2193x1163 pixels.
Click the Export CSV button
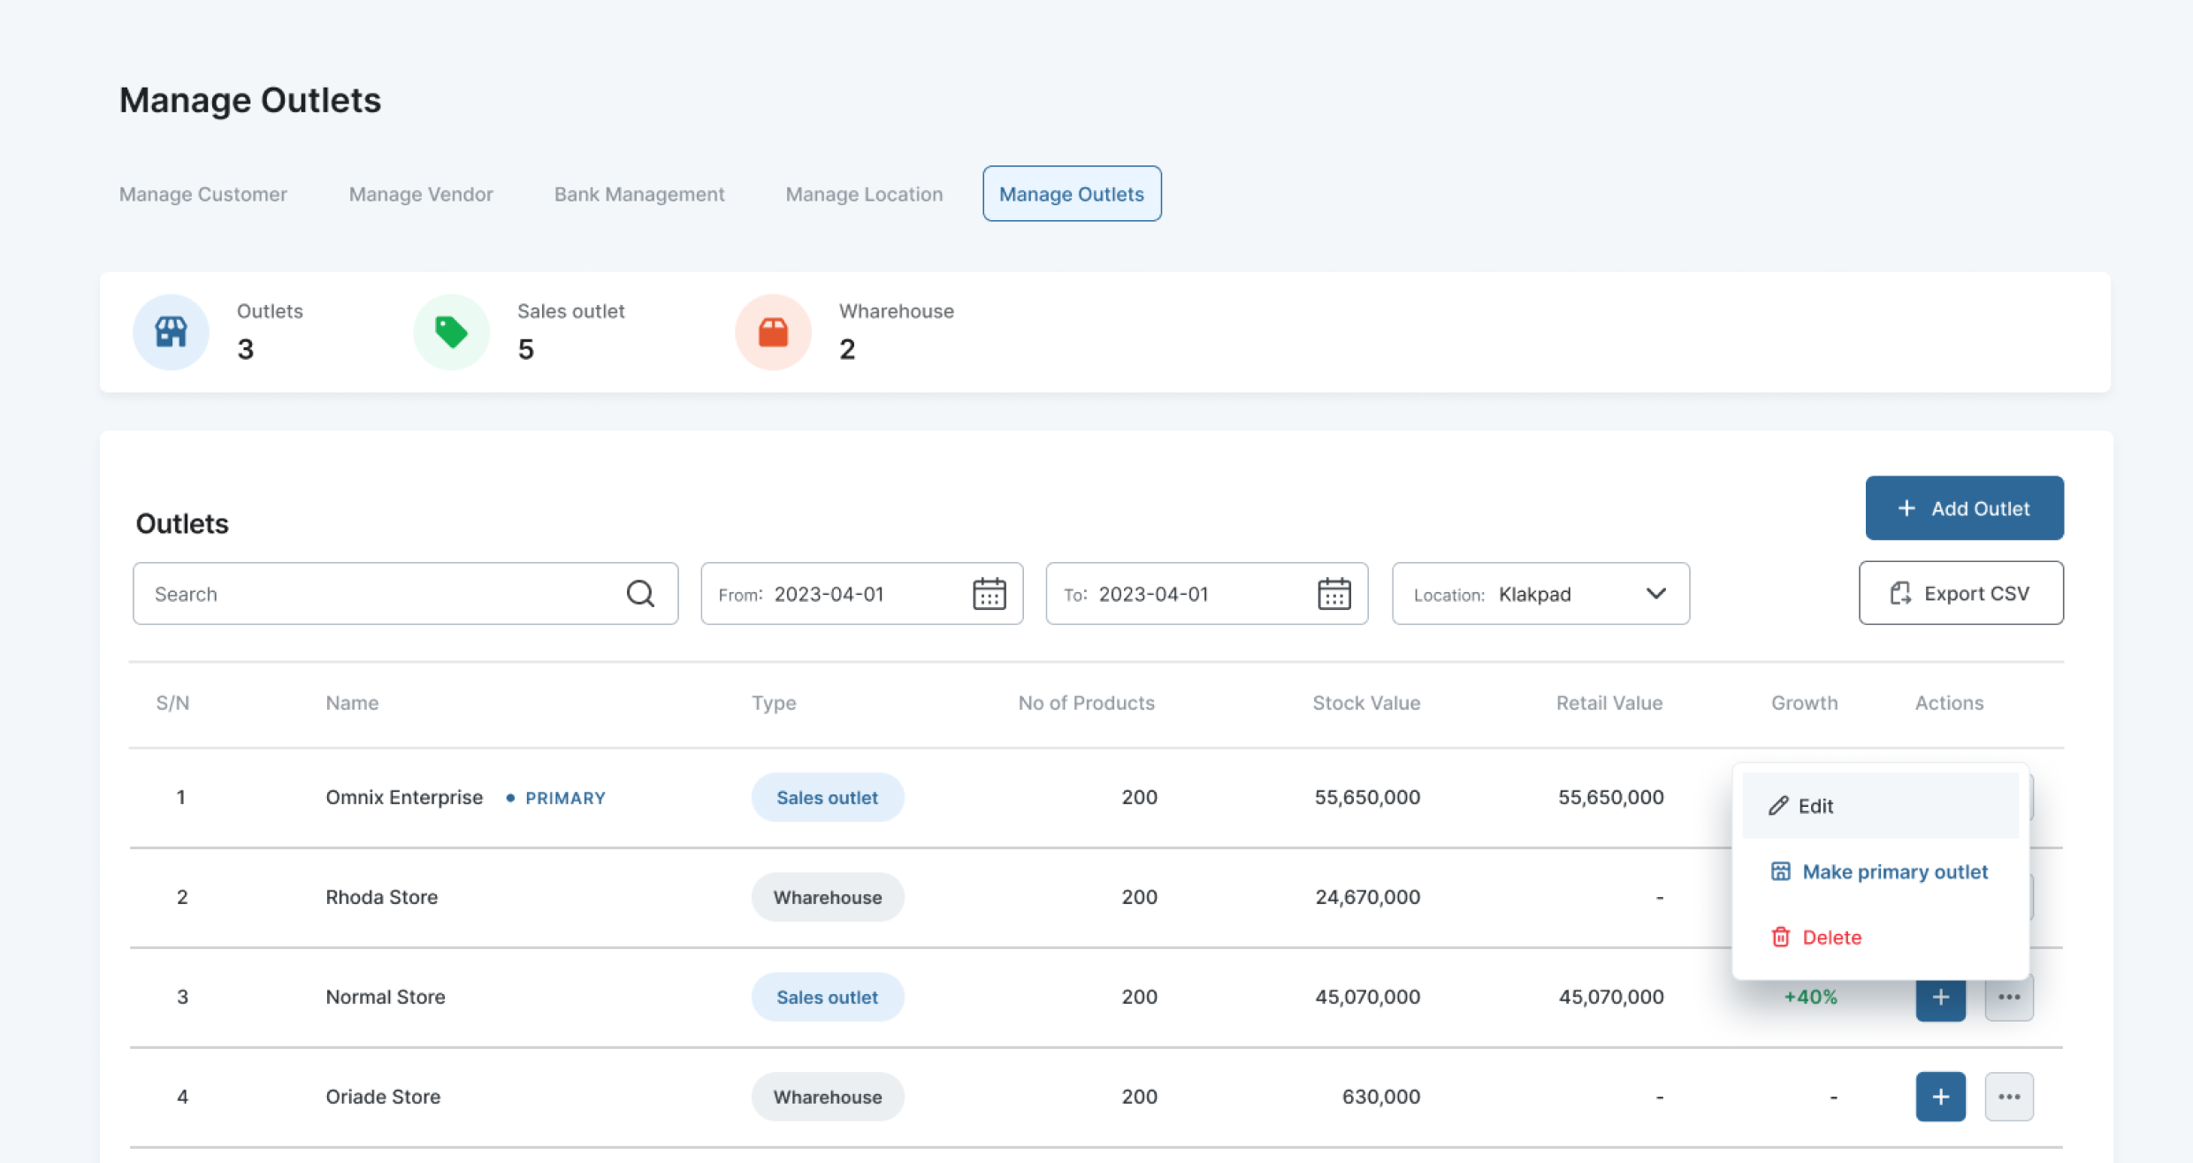pos(1960,594)
